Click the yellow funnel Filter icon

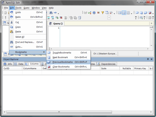pyautogui.click(x=102, y=13)
